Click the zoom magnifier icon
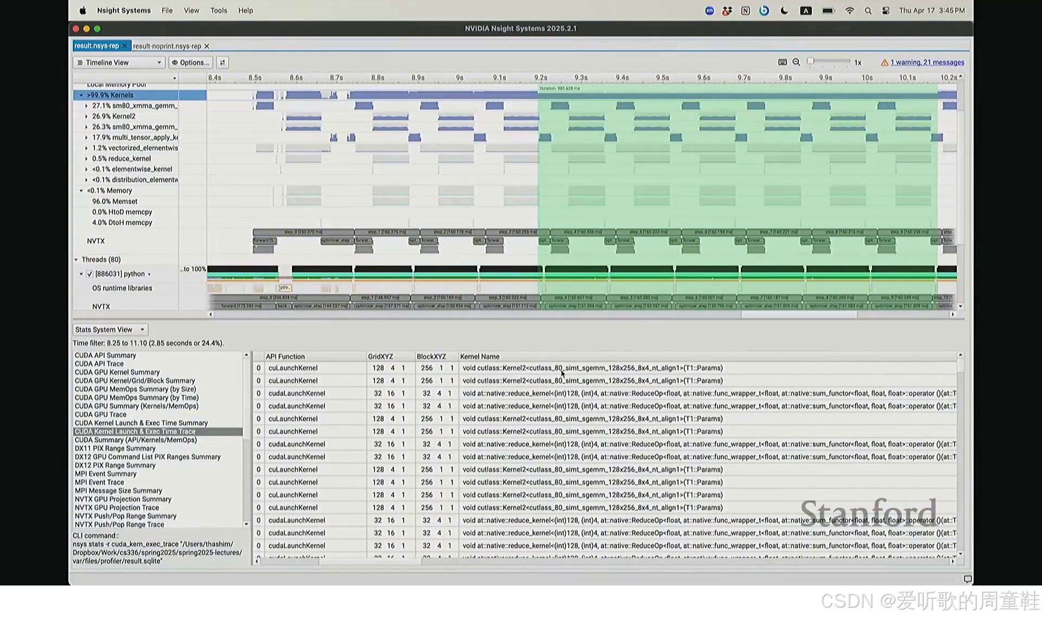This screenshot has height=618, width=1042. [796, 62]
